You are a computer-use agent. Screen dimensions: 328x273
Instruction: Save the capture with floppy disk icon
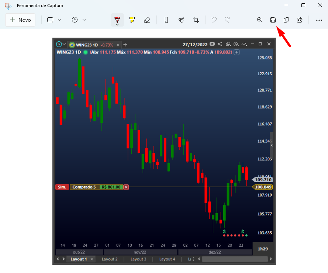pyautogui.click(x=273, y=20)
